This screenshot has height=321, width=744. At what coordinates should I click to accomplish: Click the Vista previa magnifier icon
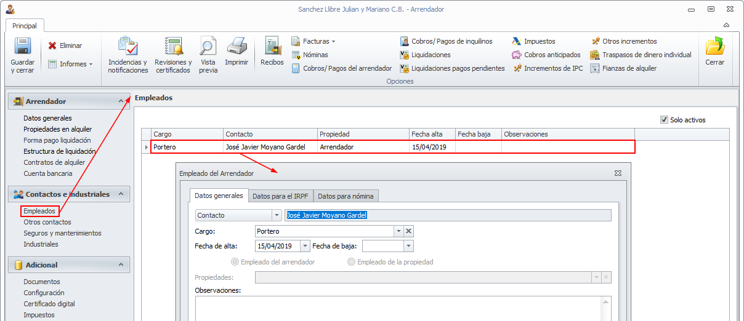(x=208, y=46)
